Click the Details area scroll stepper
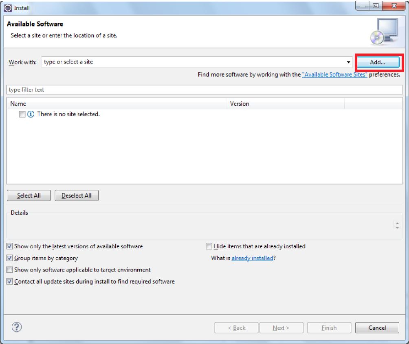The height and width of the screenshot is (344, 409). tap(398, 225)
